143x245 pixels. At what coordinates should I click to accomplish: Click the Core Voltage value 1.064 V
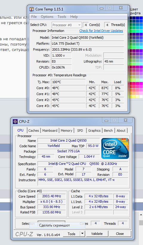pyautogui.click(x=89, y=156)
